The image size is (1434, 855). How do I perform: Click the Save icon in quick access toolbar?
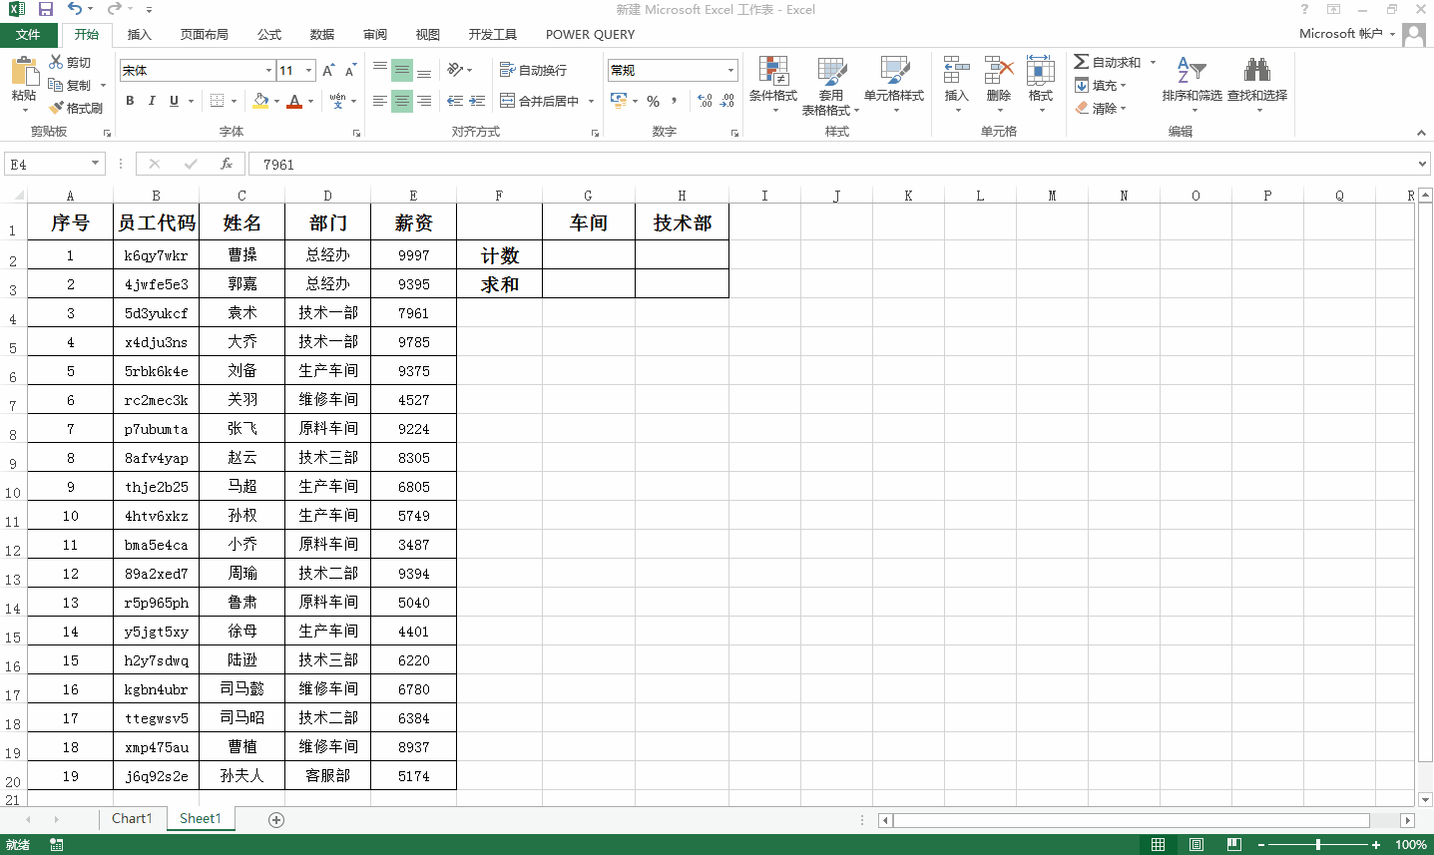45,9
